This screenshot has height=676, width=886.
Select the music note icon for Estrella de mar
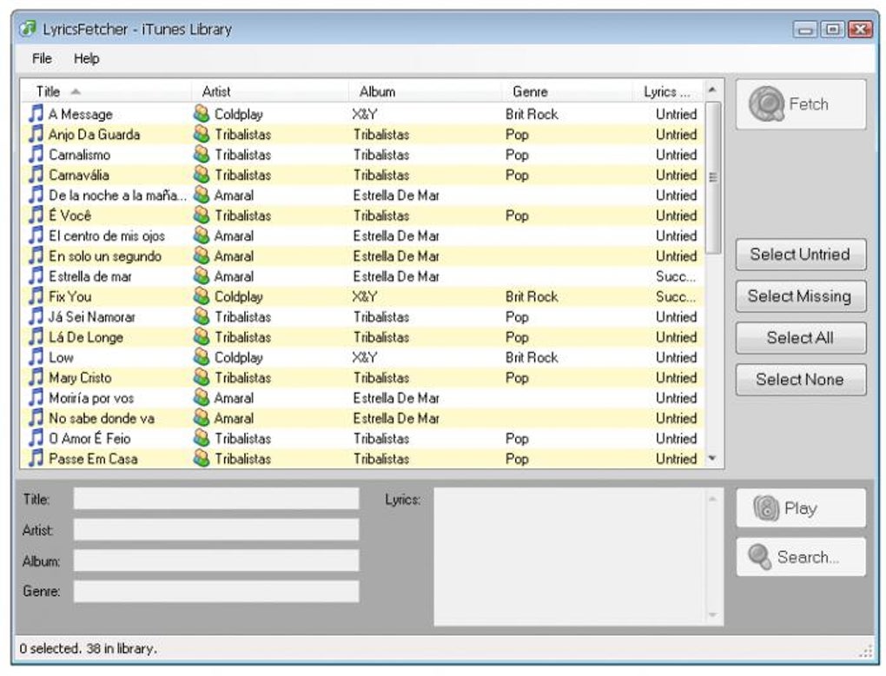coord(36,275)
